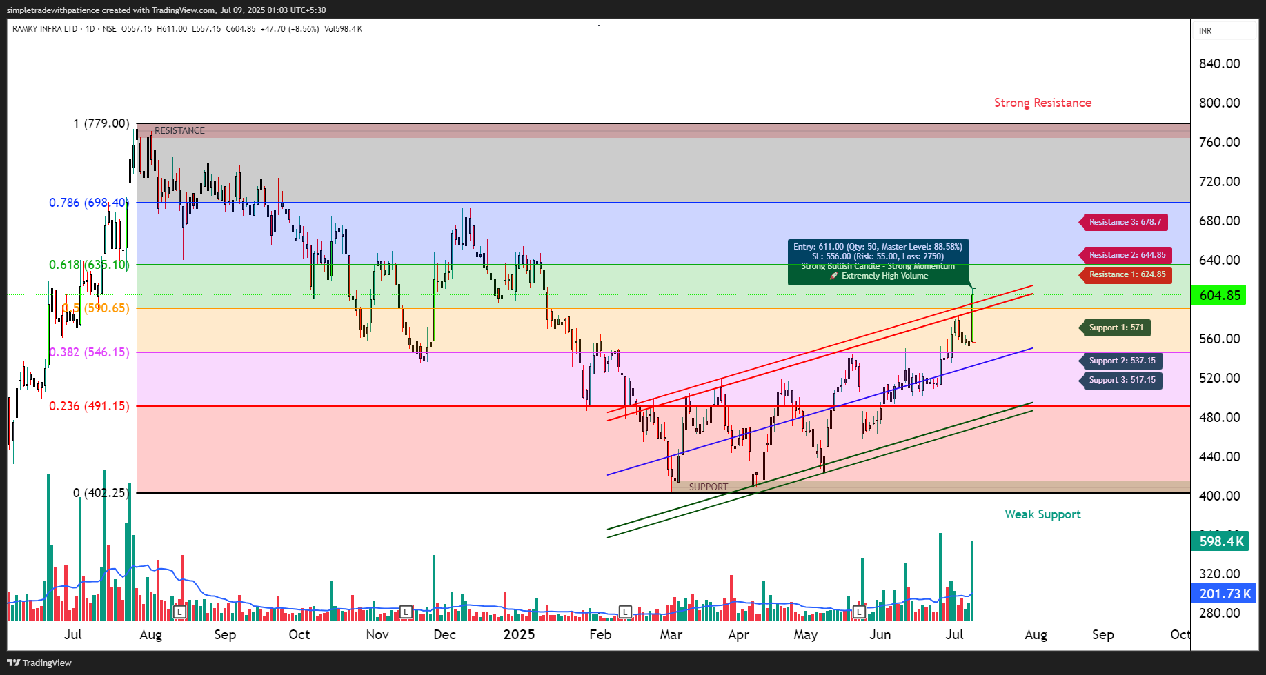Click the volume tag 598.4K
This screenshot has height=675, width=1266.
tap(1220, 541)
